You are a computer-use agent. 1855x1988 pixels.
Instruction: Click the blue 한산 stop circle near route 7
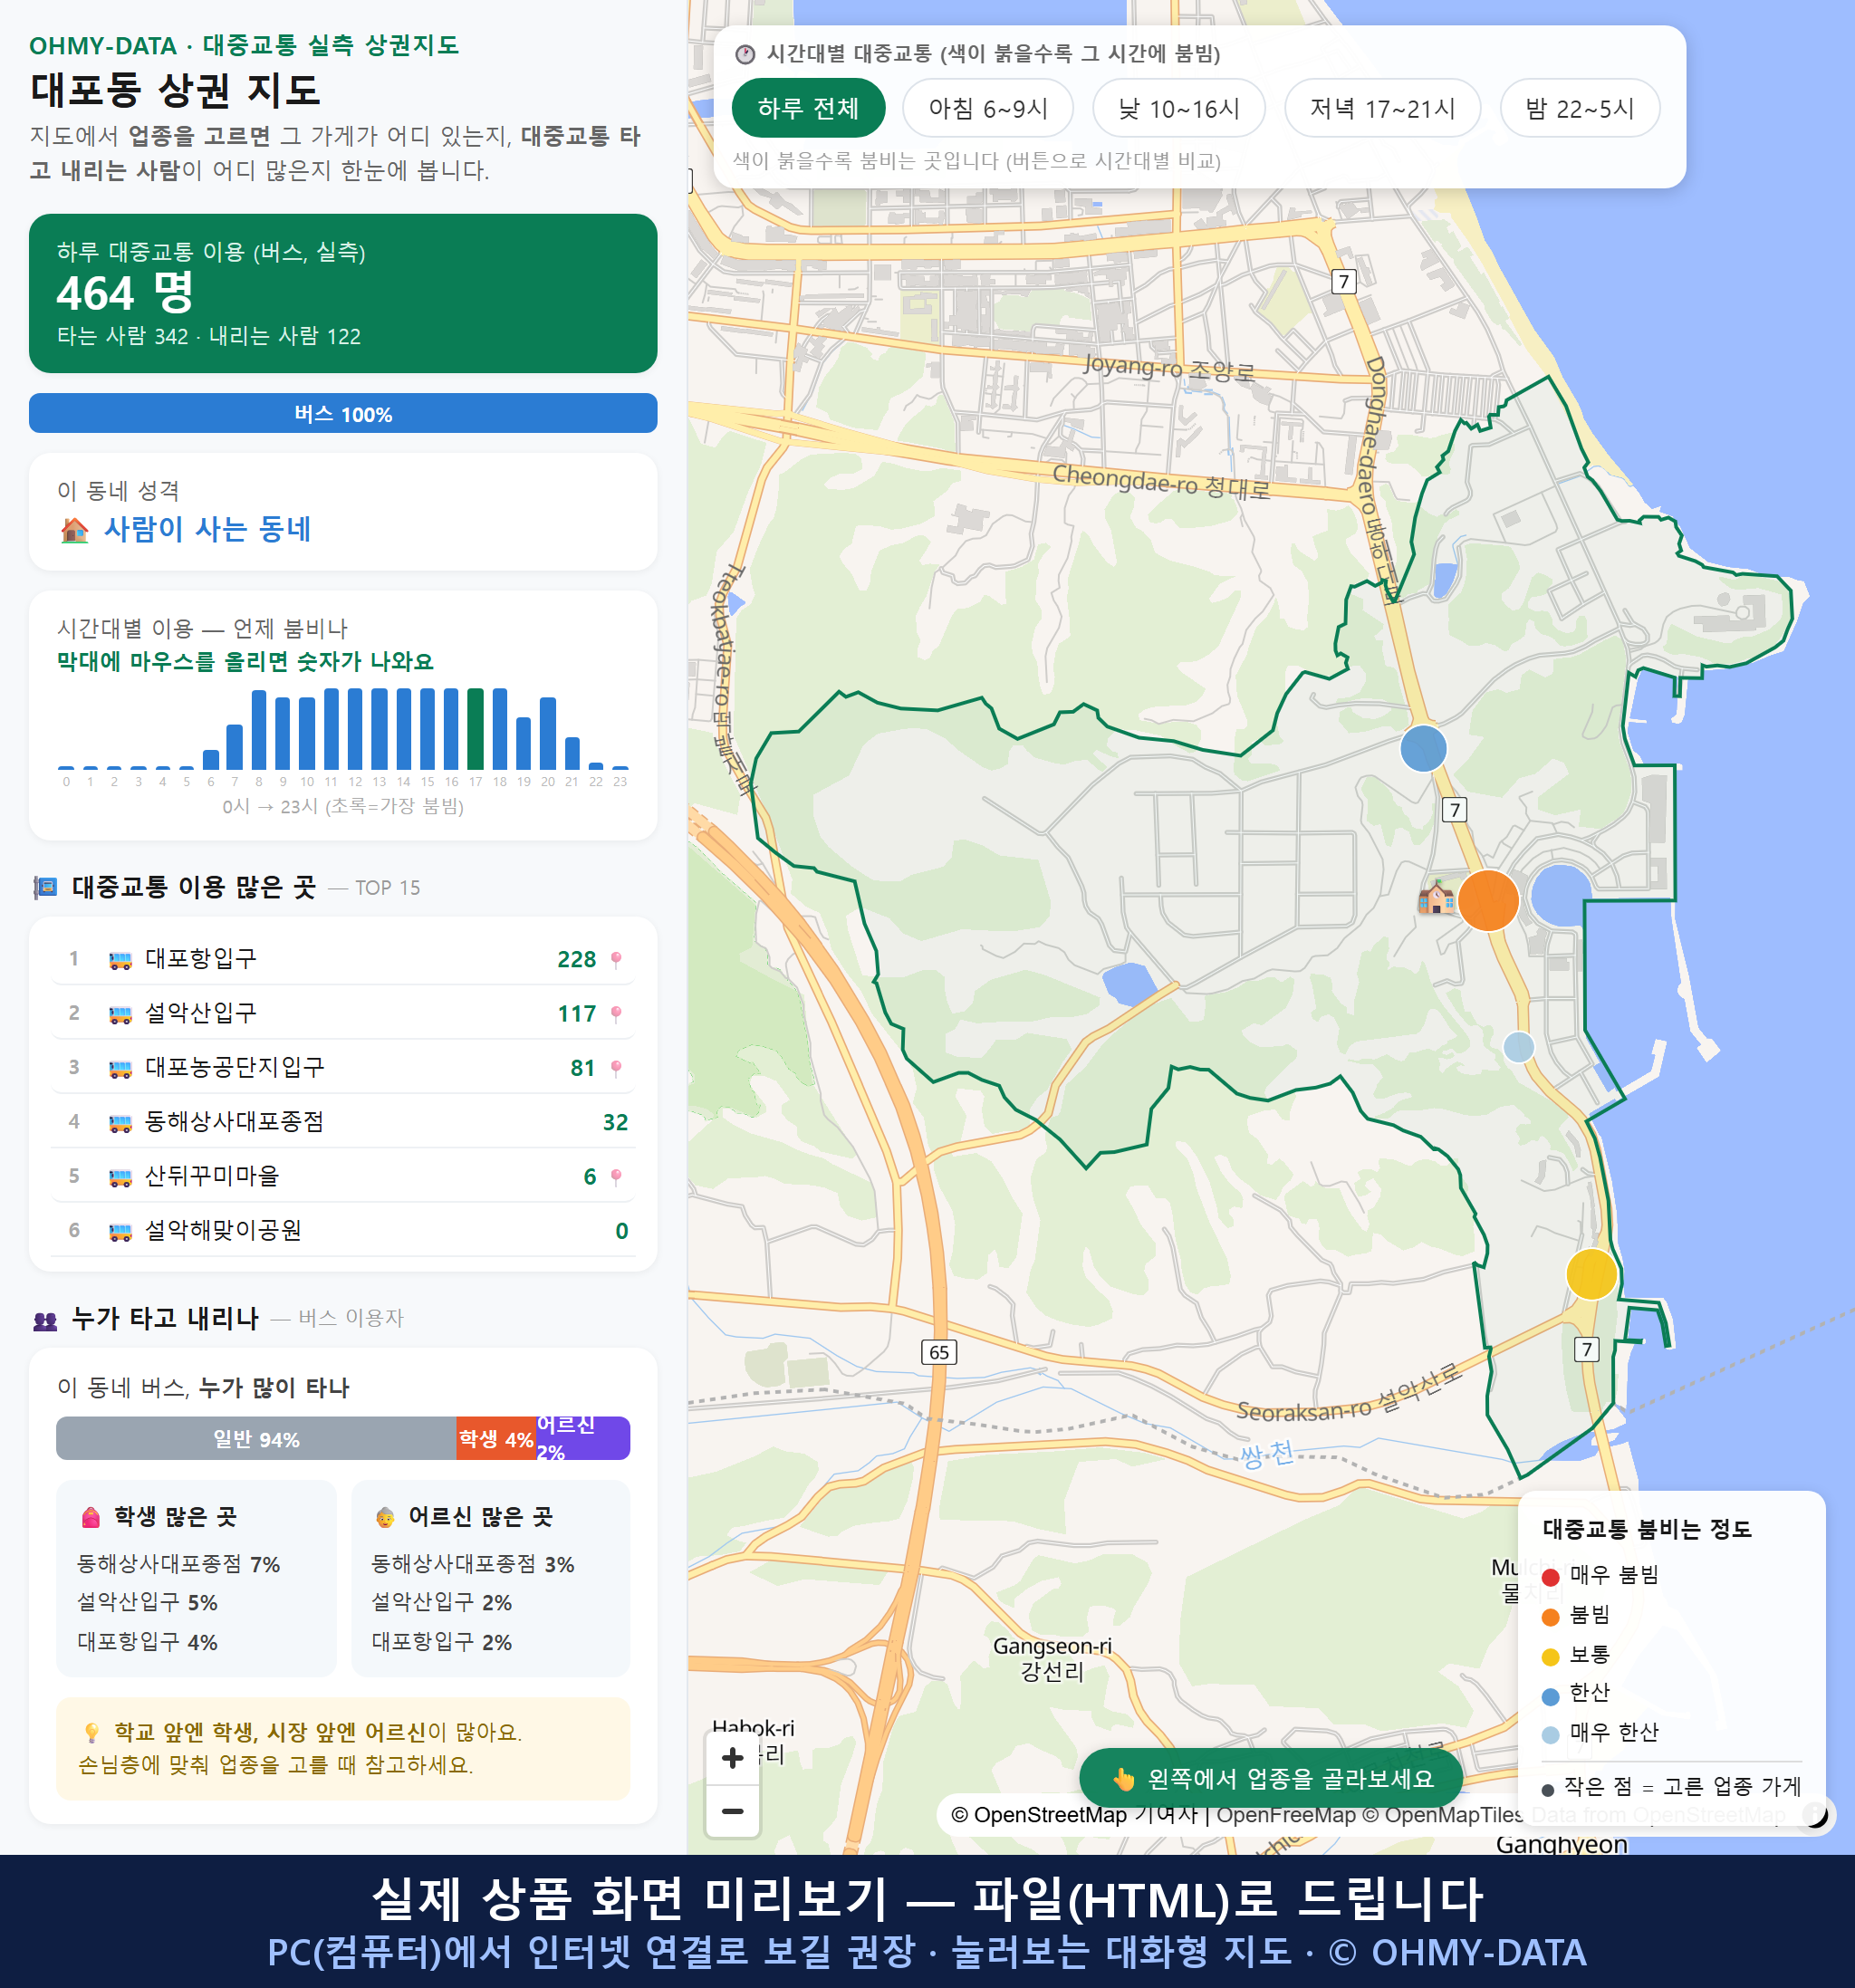[x=1423, y=748]
